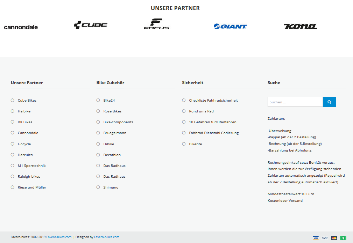Image resolution: width=353 pixels, height=243 pixels.
Task: Click the Sicherheit column heading
Action: click(192, 83)
